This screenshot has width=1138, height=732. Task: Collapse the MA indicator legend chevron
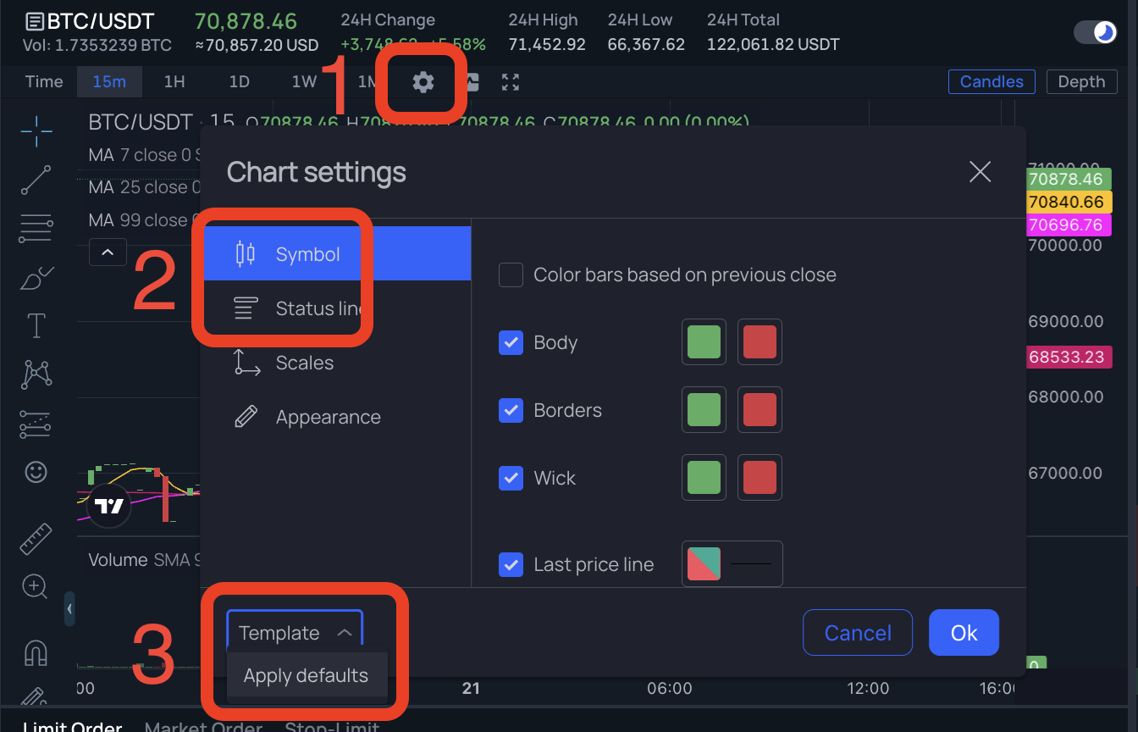pos(108,252)
